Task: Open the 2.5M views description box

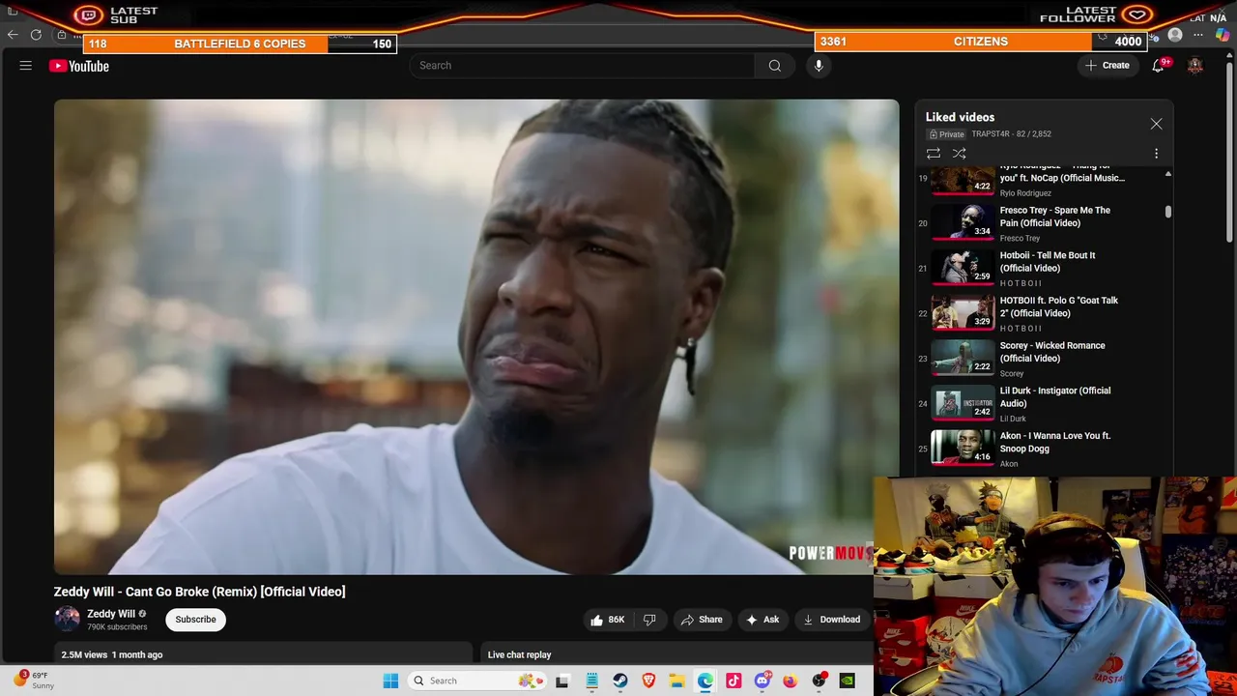Action: tap(263, 654)
